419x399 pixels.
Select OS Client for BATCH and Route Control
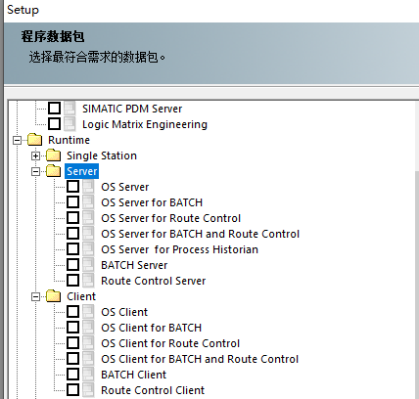pyautogui.click(x=200, y=359)
